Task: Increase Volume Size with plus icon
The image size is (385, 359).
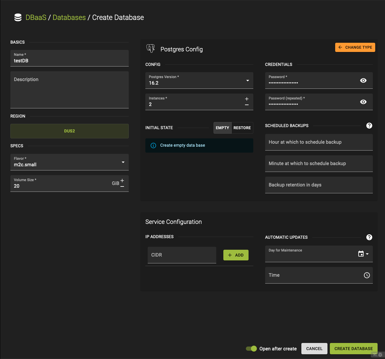Action: click(122, 181)
